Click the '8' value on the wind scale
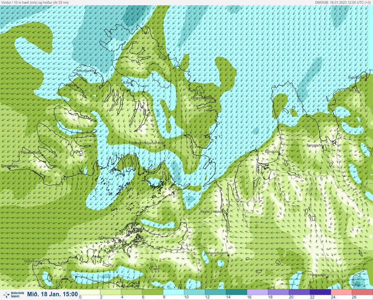This screenshot has width=373, height=300. click(164, 297)
